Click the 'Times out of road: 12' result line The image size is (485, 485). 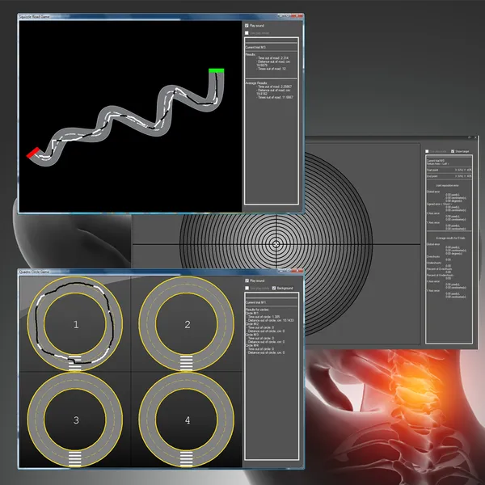tap(272, 69)
